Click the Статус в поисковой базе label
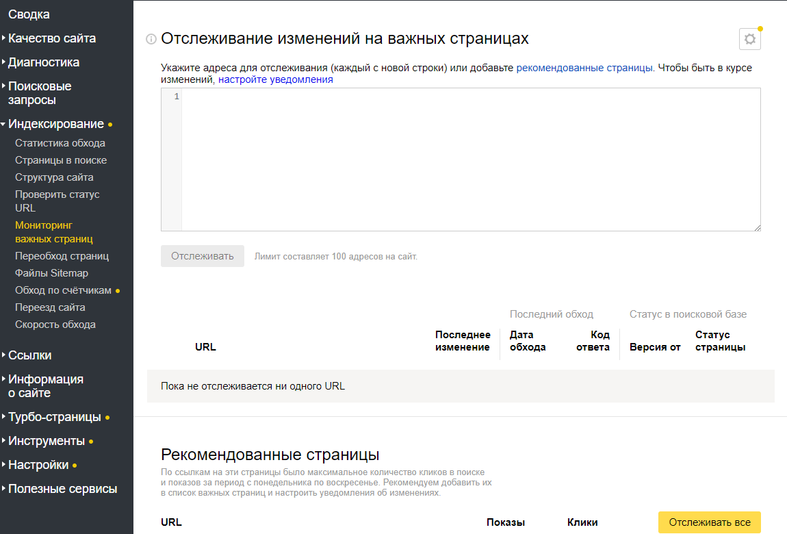This screenshot has height=534, width=787. [688, 314]
